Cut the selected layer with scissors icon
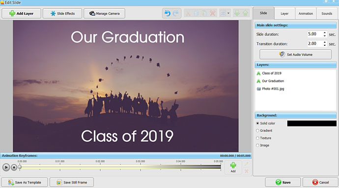The width and height of the screenshot is (339, 188). (188, 13)
